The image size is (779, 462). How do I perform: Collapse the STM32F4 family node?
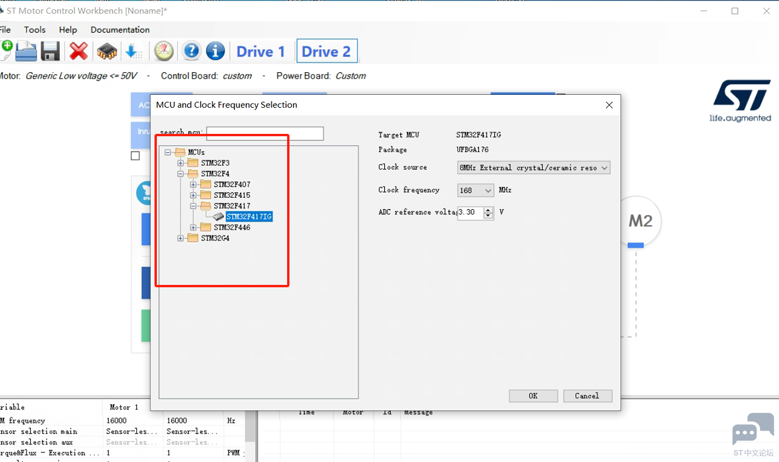pos(181,174)
